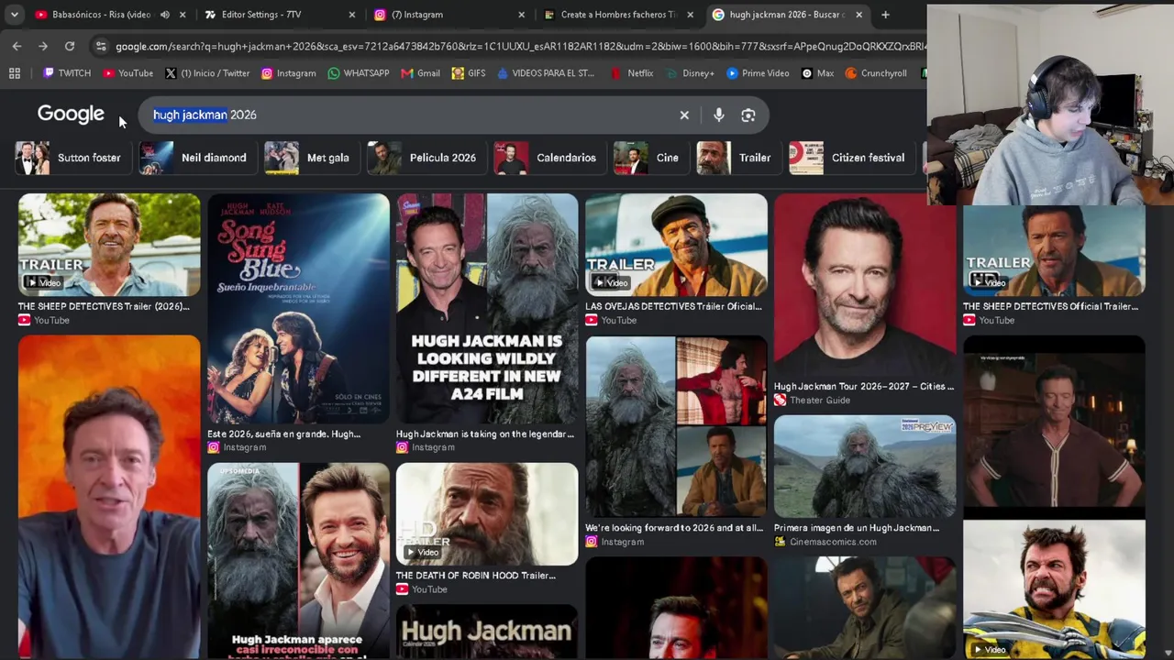Open THE DEATH OF ROBIN HOOD Trailer thumbnail
The height and width of the screenshot is (660, 1174).
pyautogui.click(x=487, y=514)
